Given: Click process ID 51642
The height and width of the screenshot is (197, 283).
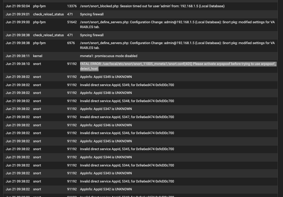Looking at the screenshot, I should [x=72, y=22].
